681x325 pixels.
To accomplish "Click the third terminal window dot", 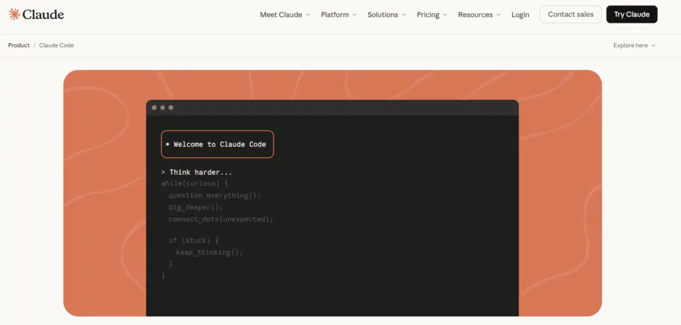I will pos(171,108).
